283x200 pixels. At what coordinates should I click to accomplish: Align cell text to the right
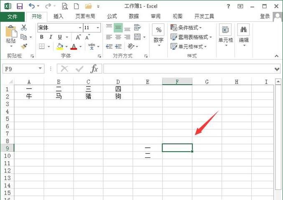[127, 37]
